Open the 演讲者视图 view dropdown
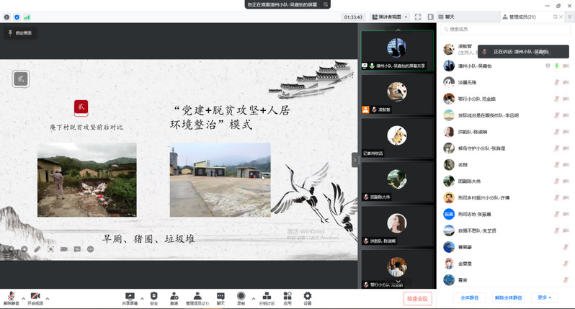The height and width of the screenshot is (309, 575). (393, 16)
